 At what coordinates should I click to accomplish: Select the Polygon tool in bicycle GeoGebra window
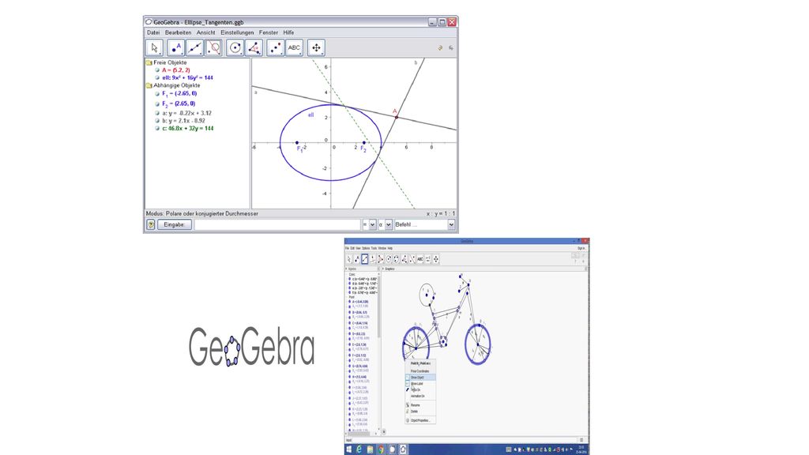tap(381, 259)
